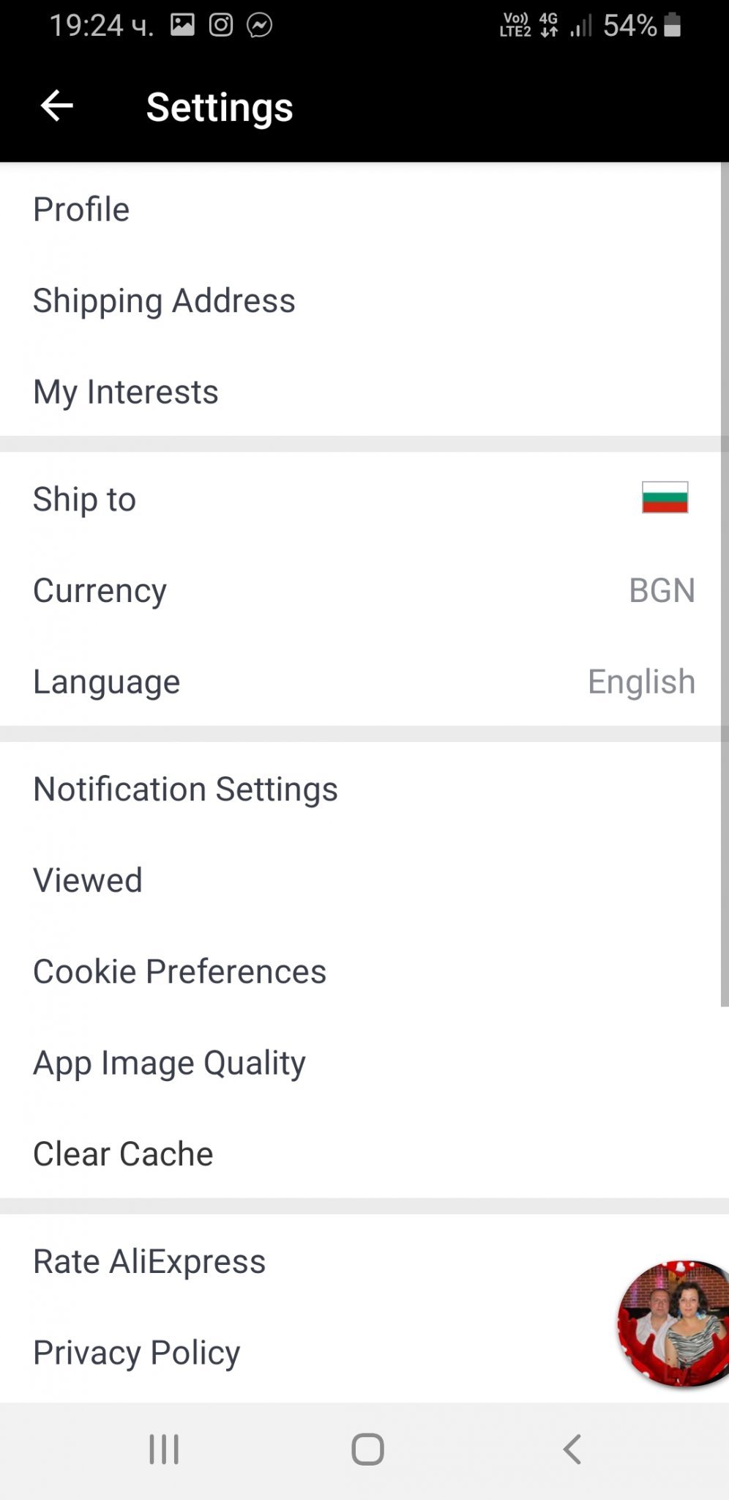This screenshot has height=1500, width=729.
Task: Change the English language selection
Action: coord(641,682)
